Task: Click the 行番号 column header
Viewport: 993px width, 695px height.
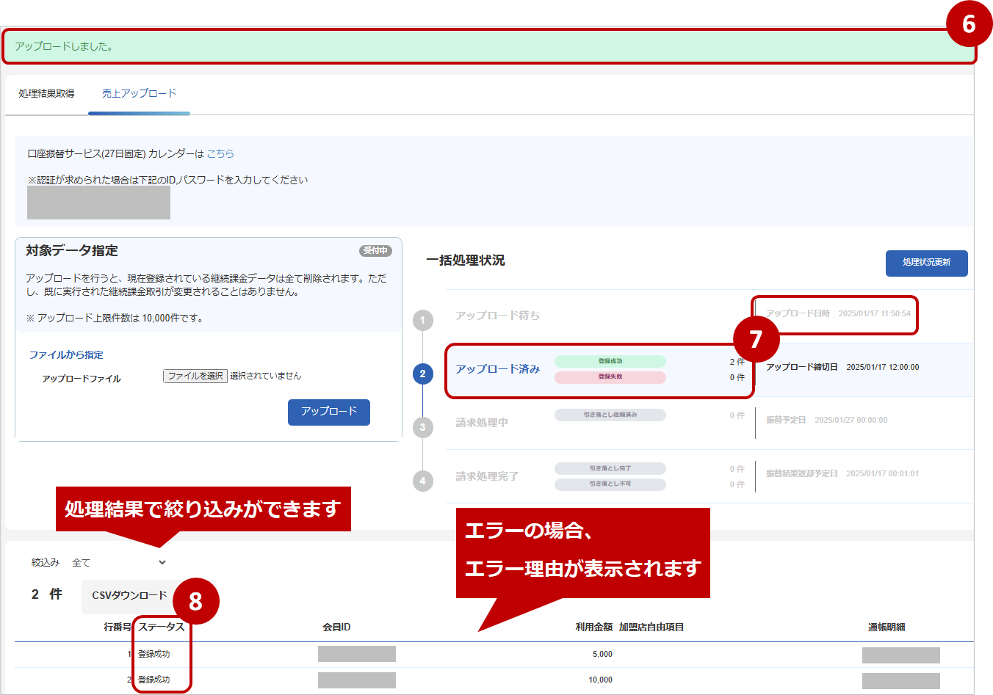Action: pyautogui.click(x=118, y=627)
